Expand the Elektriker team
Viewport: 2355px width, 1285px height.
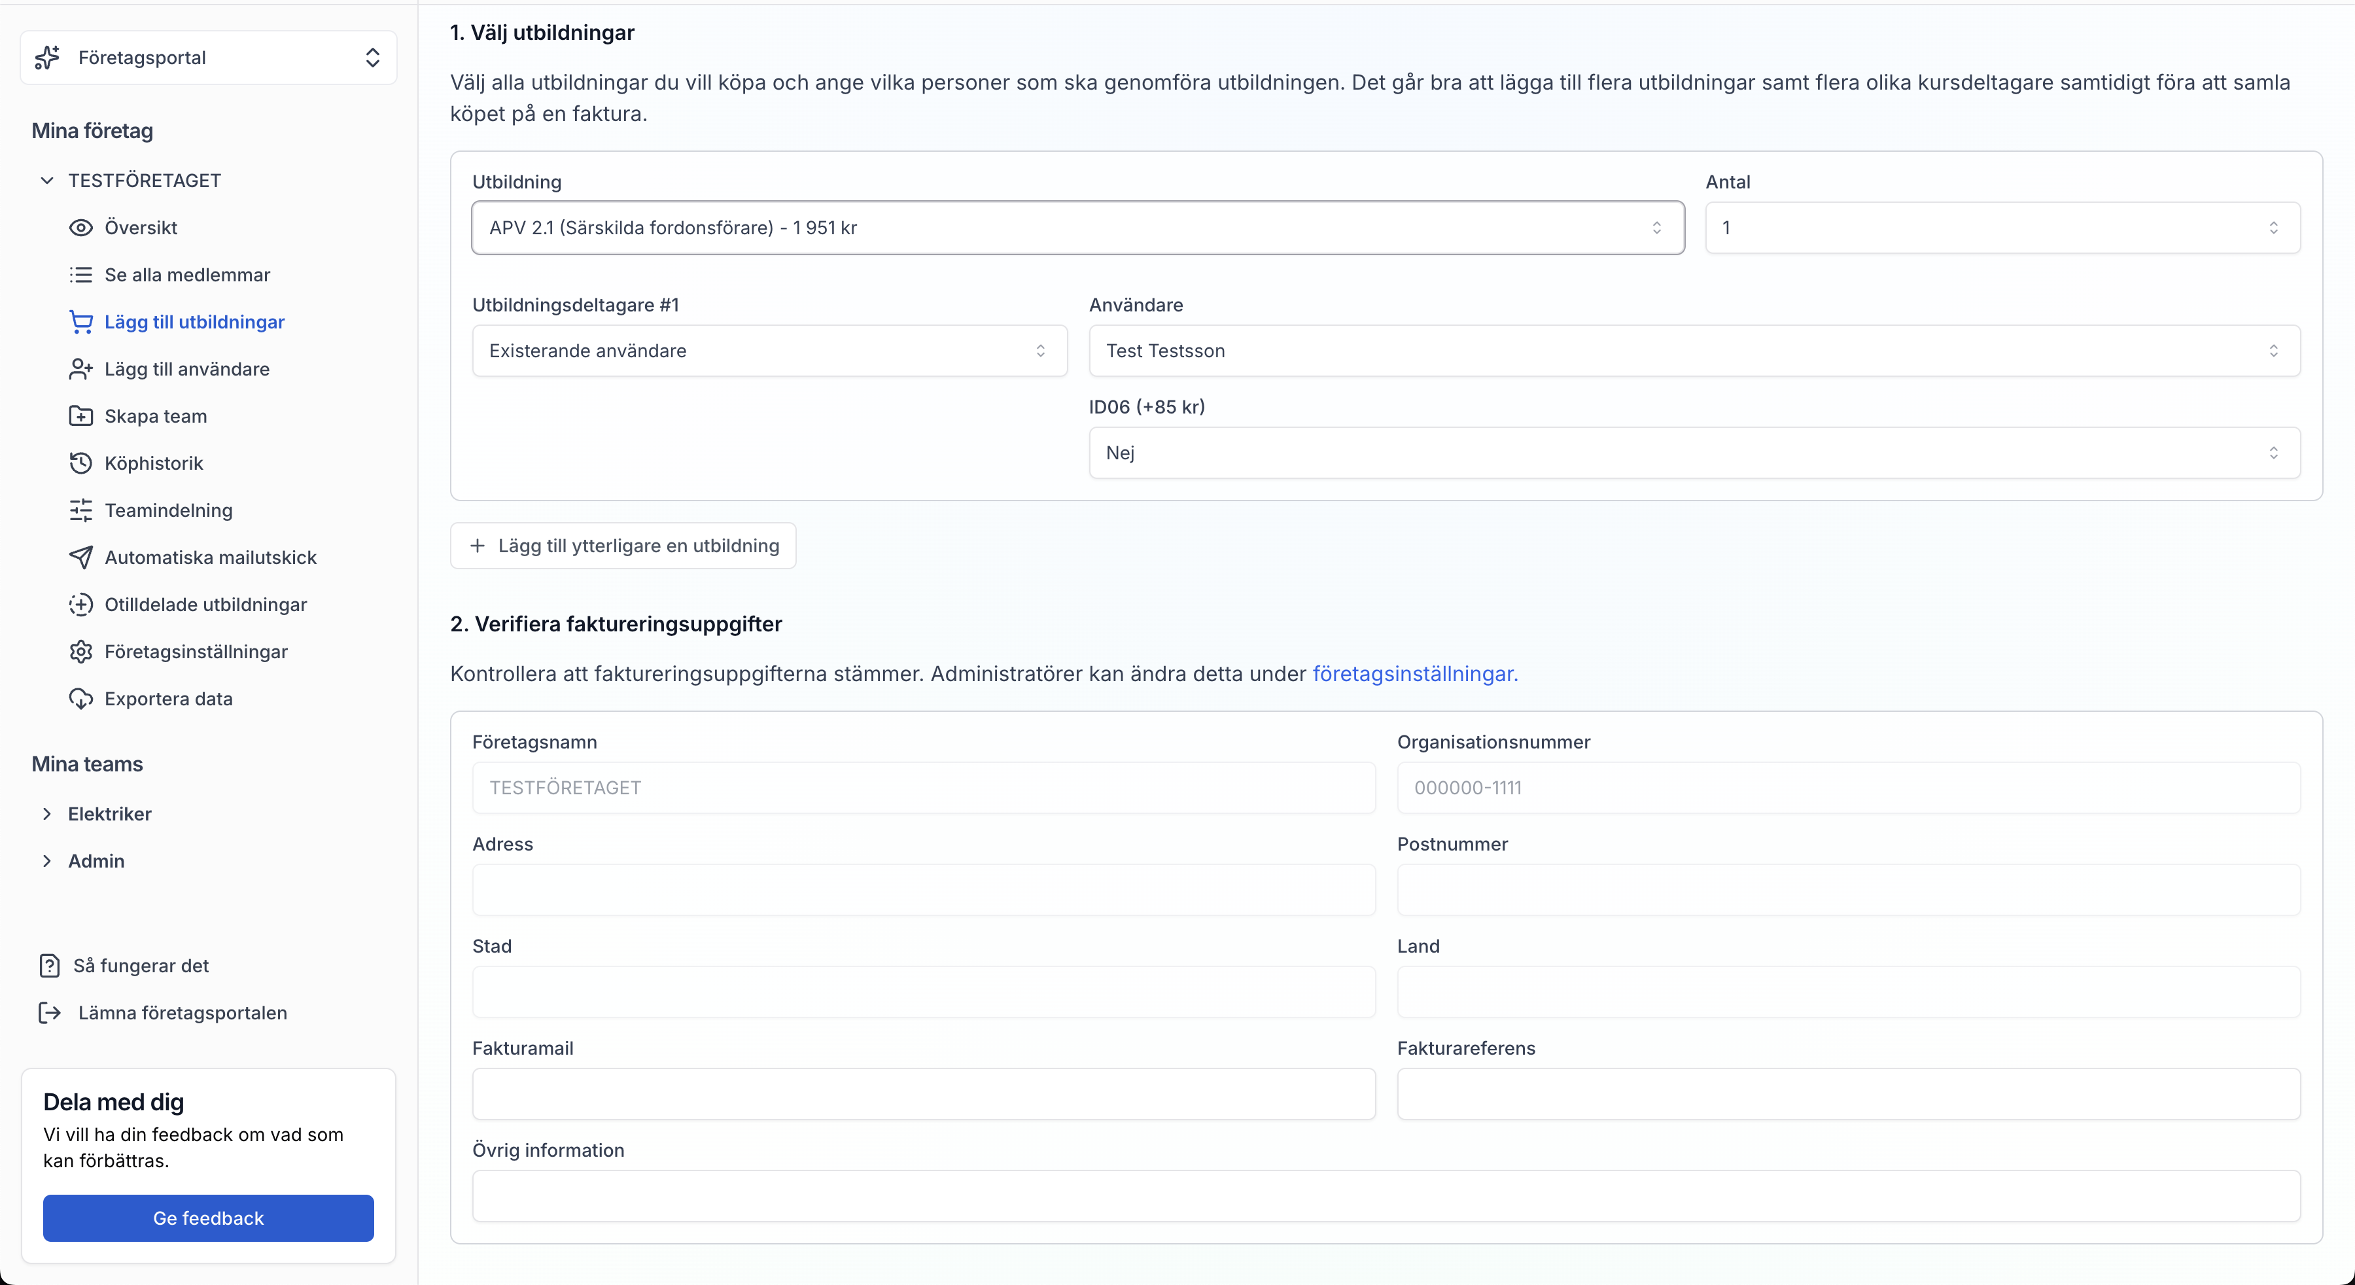coord(48,814)
